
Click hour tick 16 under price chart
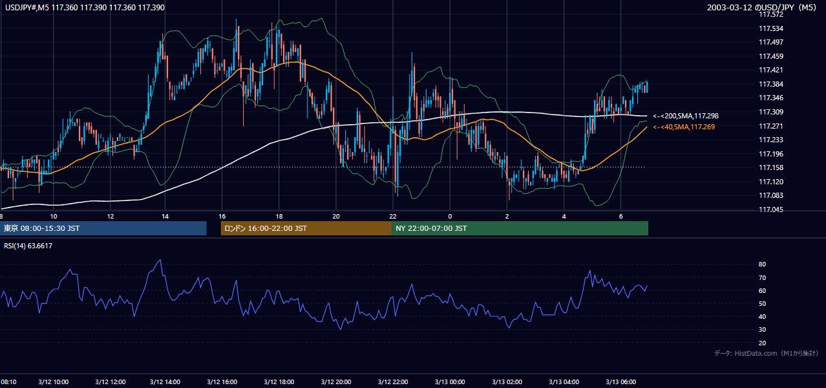point(222,216)
